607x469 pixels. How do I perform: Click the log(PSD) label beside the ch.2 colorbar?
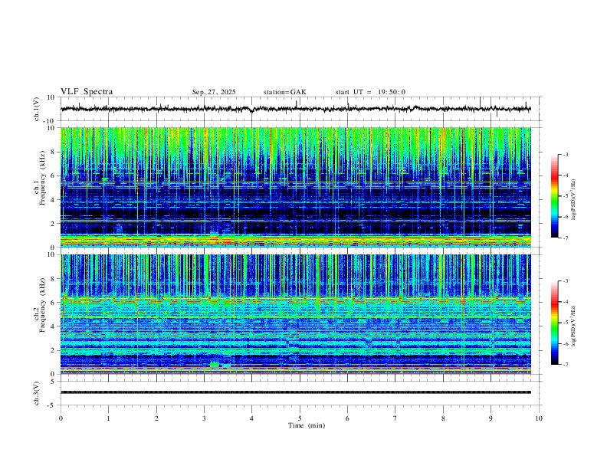574,326
